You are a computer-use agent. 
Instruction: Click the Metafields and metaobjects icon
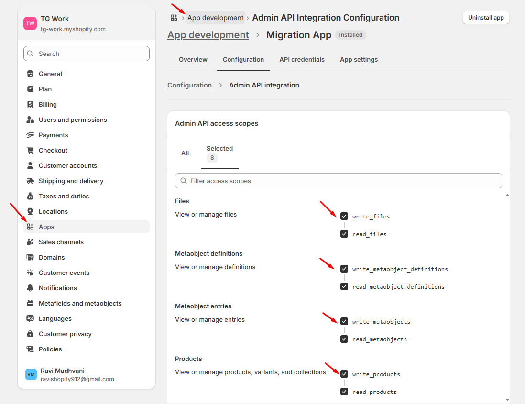click(30, 303)
